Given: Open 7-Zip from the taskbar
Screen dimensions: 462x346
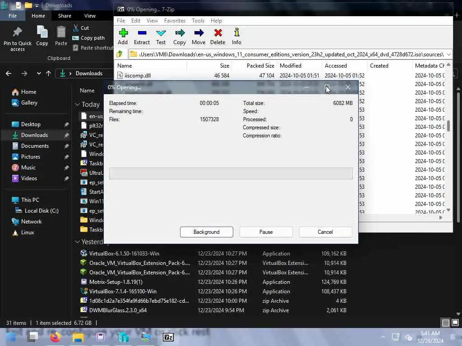Looking at the screenshot, I should 168,337.
